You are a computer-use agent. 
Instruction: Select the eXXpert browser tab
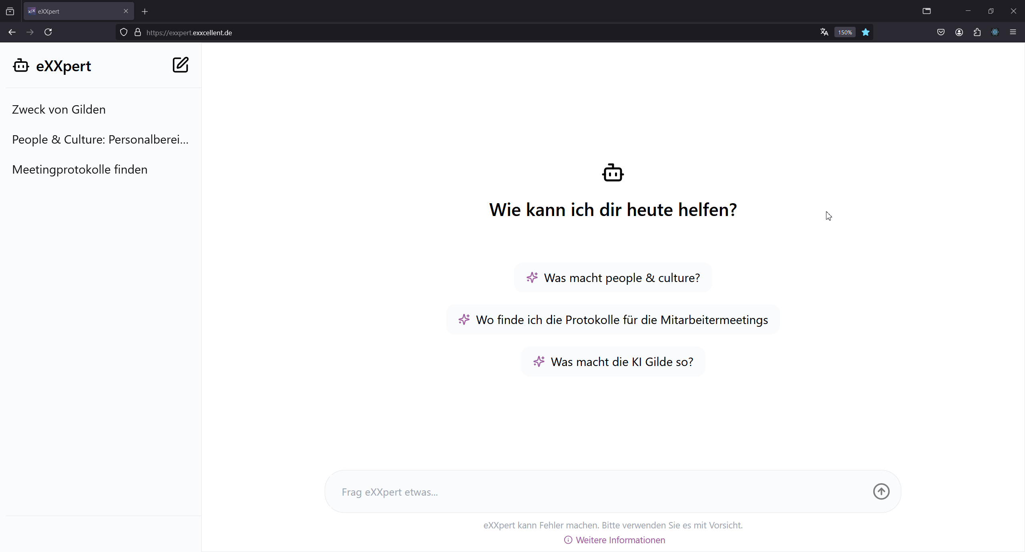click(79, 11)
